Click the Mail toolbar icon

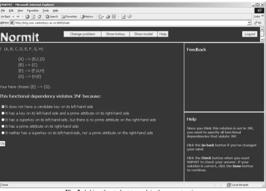click(x=100, y=17)
